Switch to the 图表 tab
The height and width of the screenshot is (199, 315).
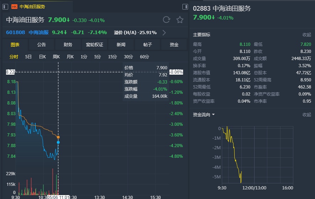point(15,44)
